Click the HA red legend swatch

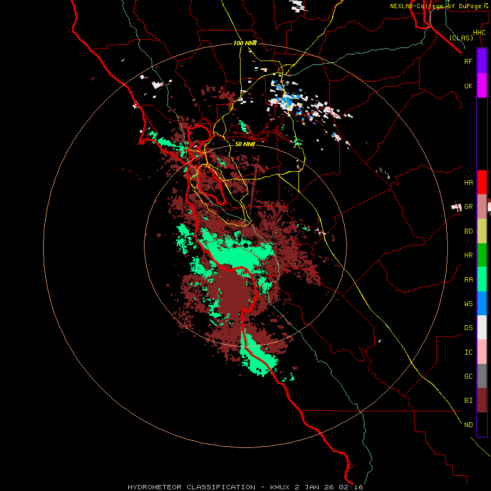pos(482,182)
